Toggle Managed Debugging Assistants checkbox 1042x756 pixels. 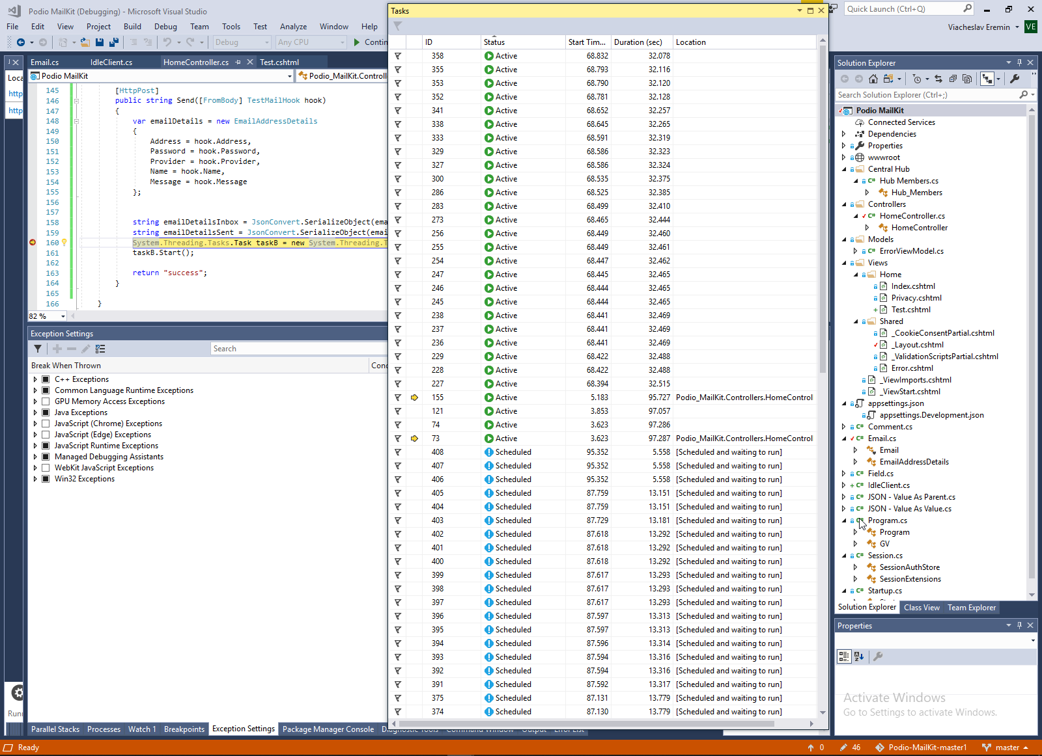(46, 457)
